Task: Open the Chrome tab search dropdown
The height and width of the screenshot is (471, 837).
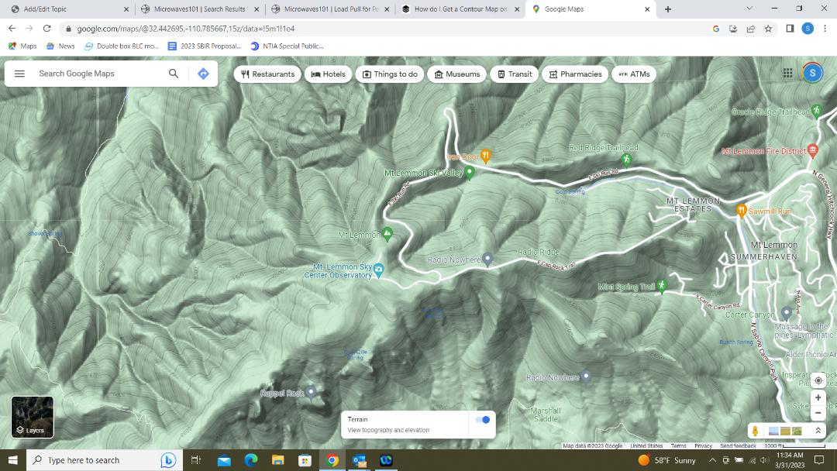Action: [749, 9]
